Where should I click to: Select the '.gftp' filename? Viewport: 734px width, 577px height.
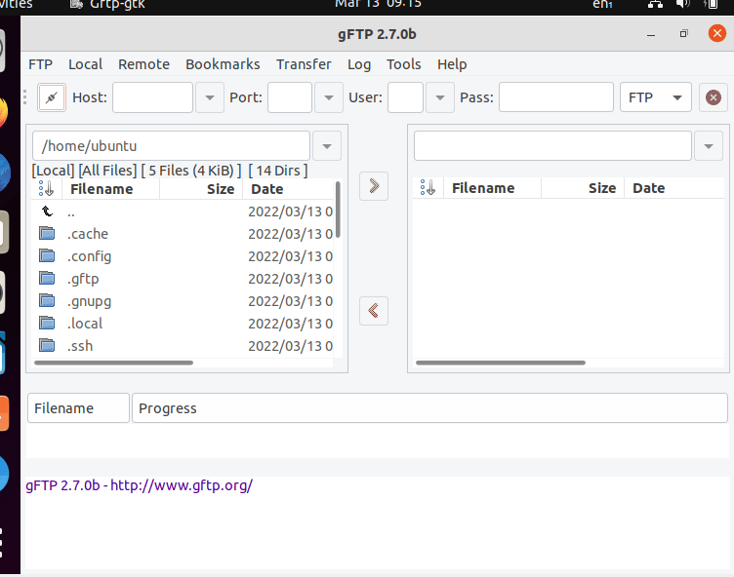pyautogui.click(x=83, y=278)
